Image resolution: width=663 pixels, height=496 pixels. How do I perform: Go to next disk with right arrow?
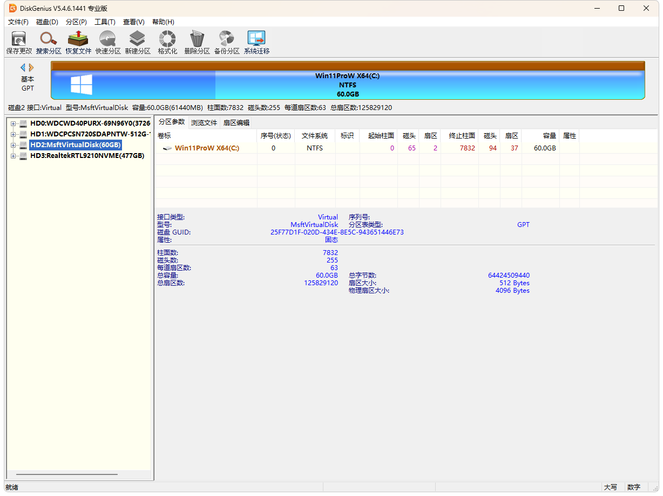point(31,68)
